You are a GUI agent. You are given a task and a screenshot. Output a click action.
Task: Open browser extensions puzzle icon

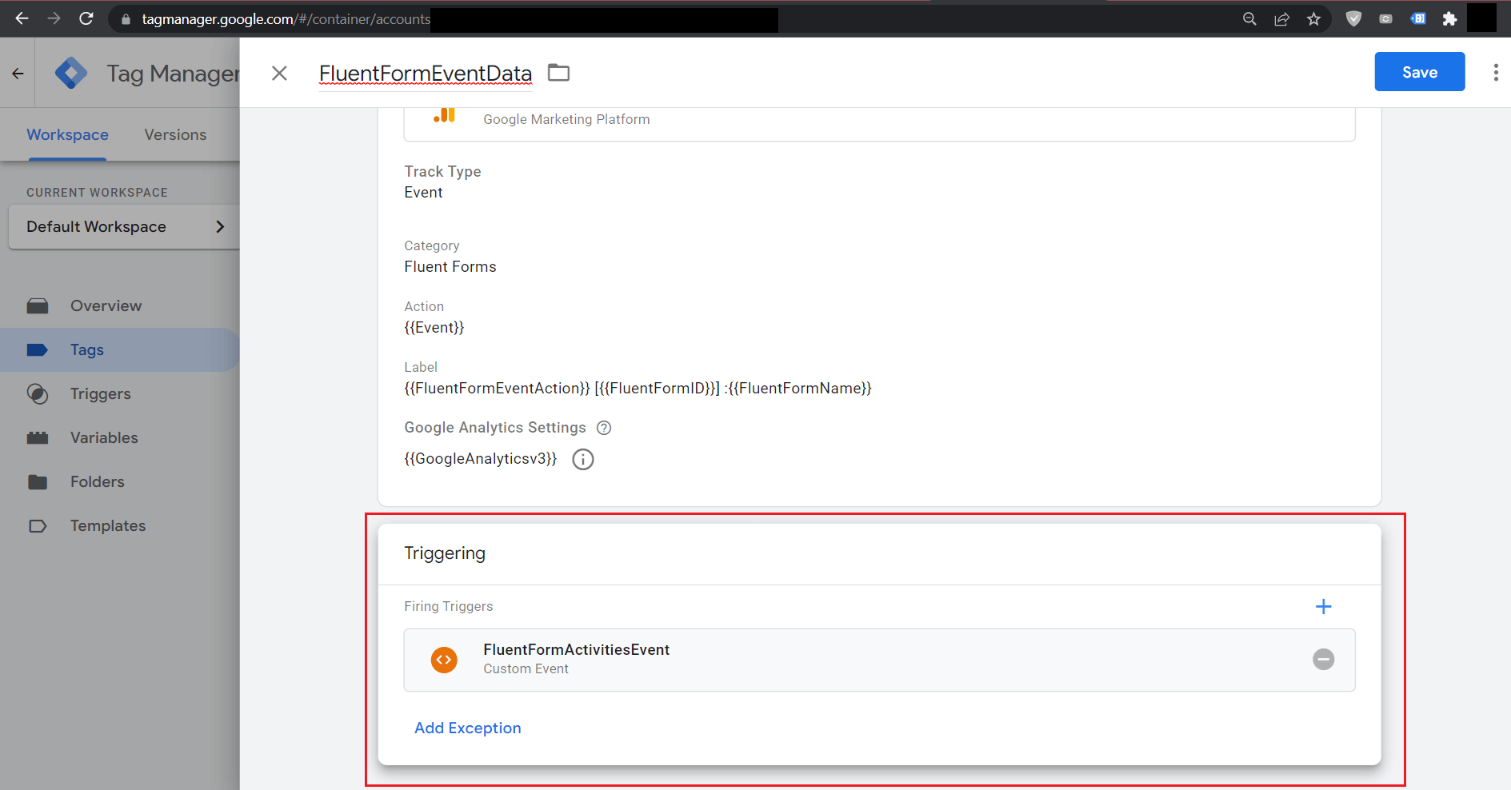click(1449, 19)
